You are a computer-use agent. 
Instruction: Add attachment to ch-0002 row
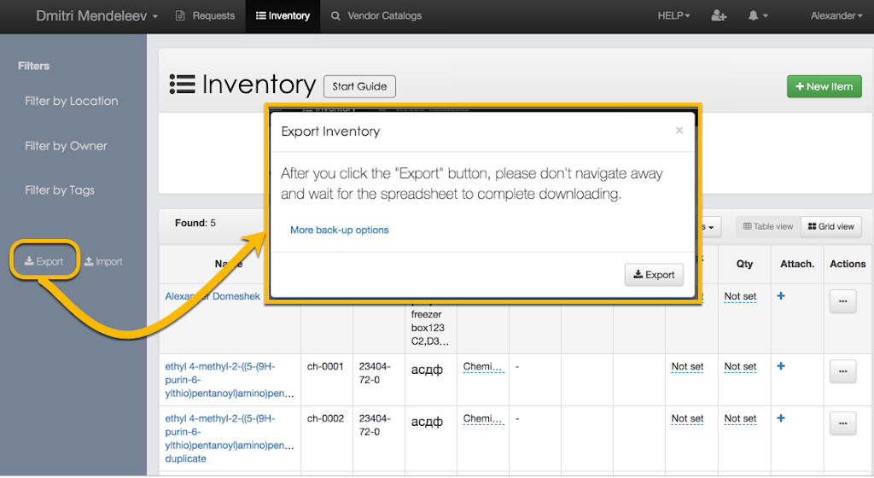tap(781, 418)
